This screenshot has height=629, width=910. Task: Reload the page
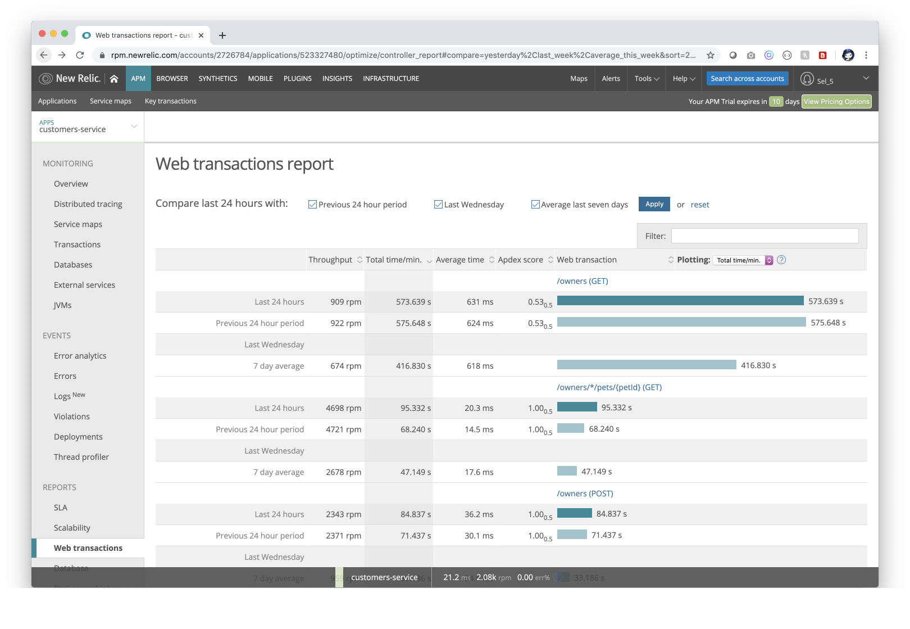pyautogui.click(x=80, y=55)
